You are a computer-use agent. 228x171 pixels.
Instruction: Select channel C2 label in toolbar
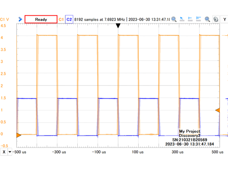tap(69, 19)
